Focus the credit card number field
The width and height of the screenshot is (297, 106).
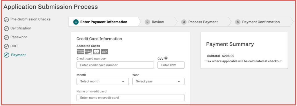(115, 65)
